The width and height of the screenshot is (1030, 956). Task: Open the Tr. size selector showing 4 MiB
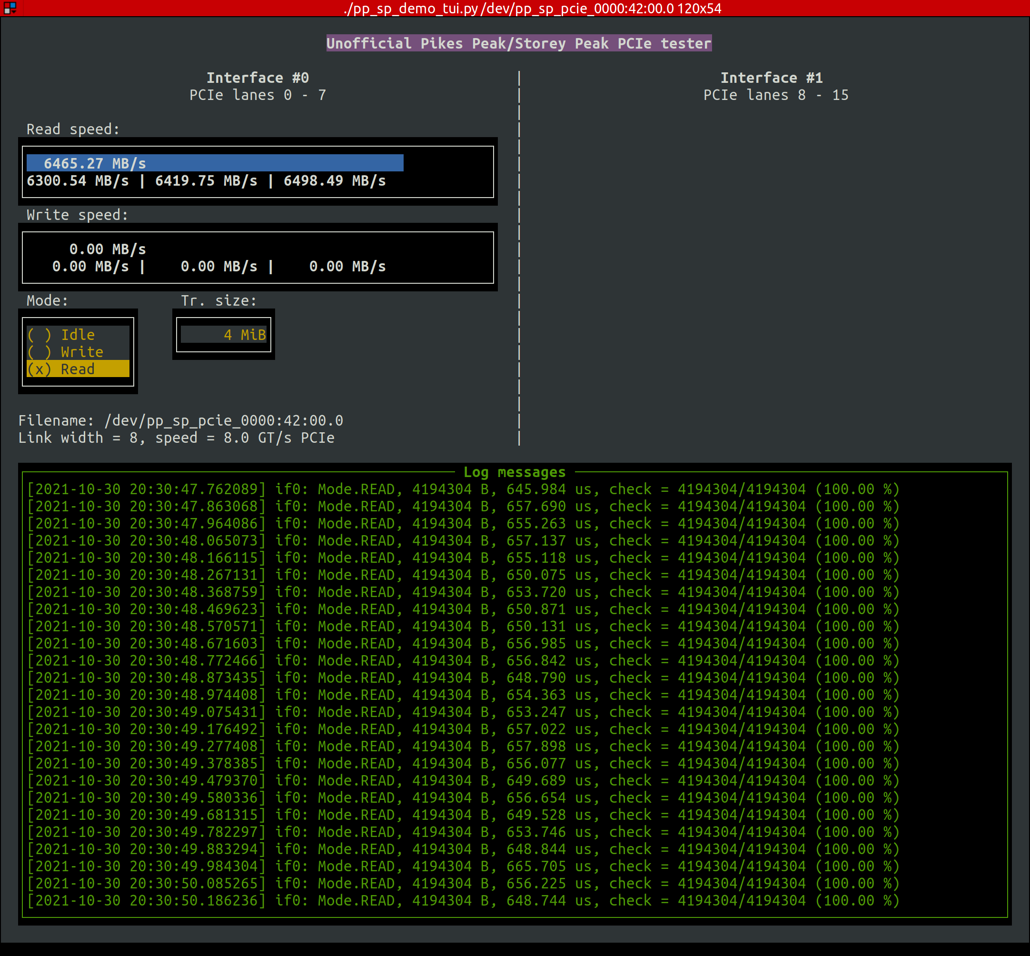(223, 334)
